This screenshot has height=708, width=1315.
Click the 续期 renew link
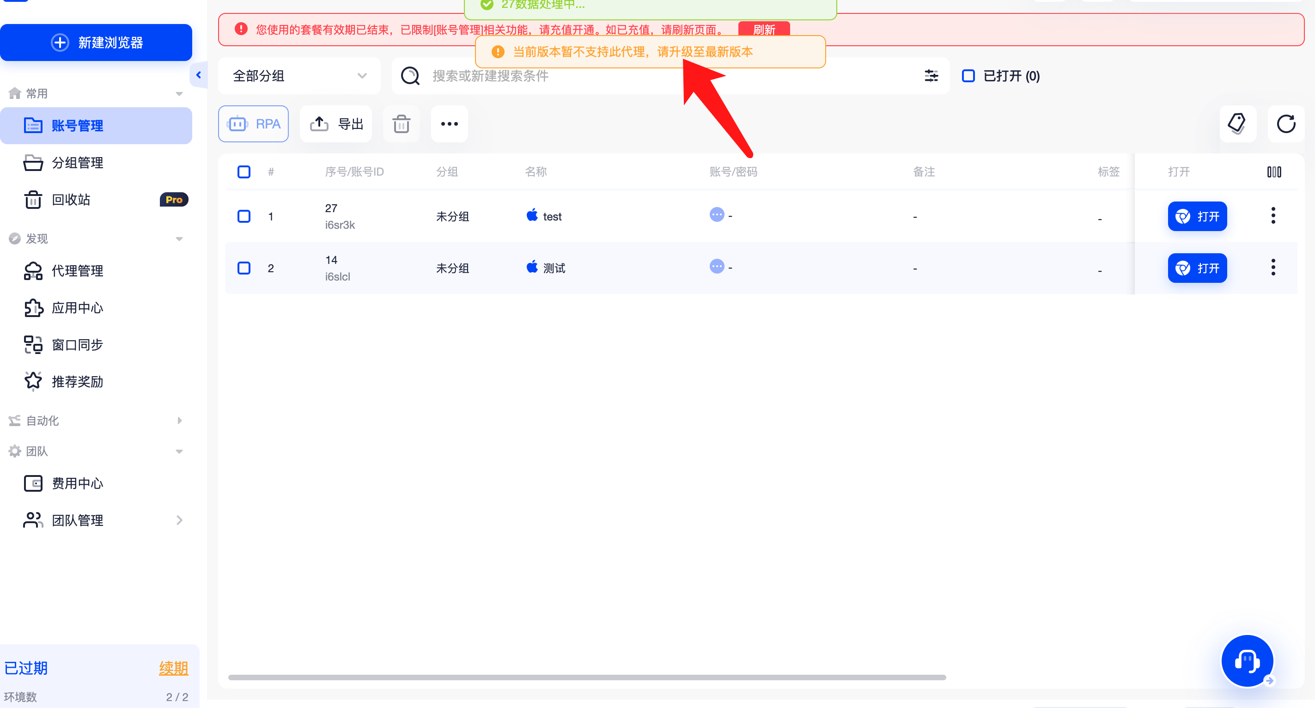174,668
